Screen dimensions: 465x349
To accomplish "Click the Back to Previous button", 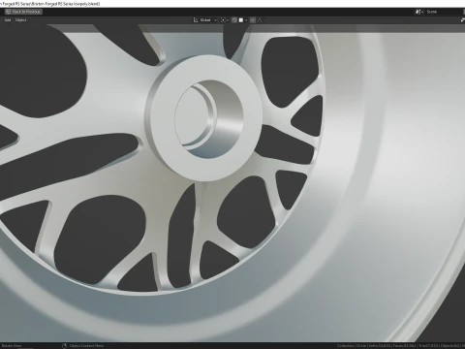I will click(23, 12).
